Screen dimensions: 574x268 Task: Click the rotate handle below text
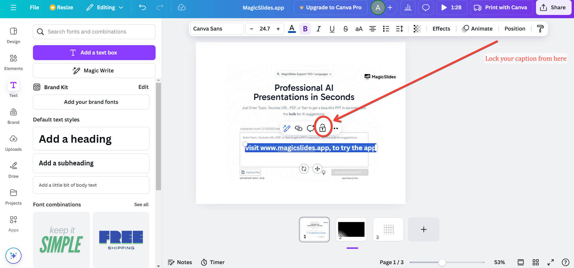pyautogui.click(x=304, y=169)
